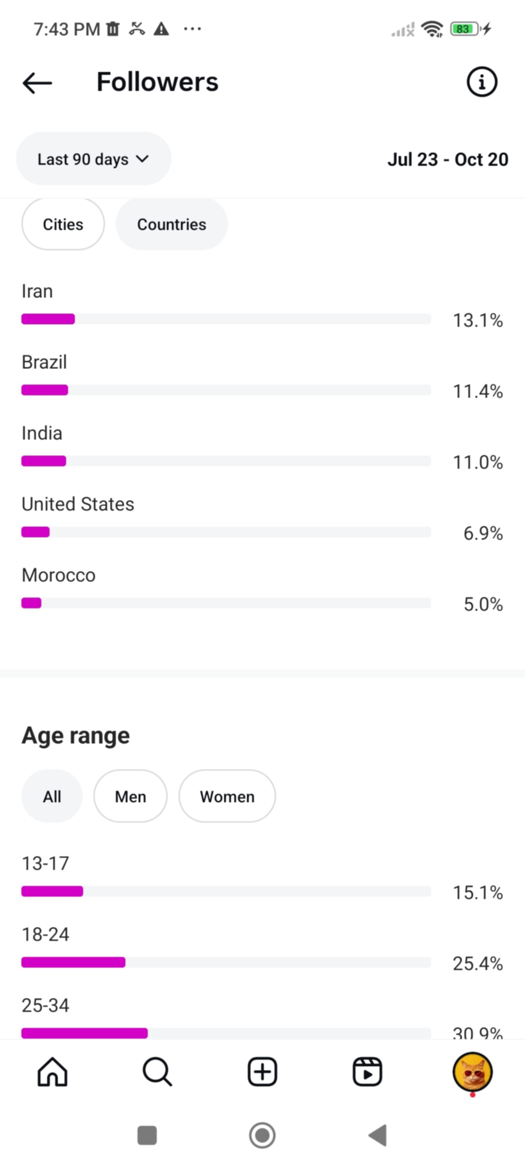Filter age range by Women
The height and width of the screenshot is (1167, 525).
point(227,796)
